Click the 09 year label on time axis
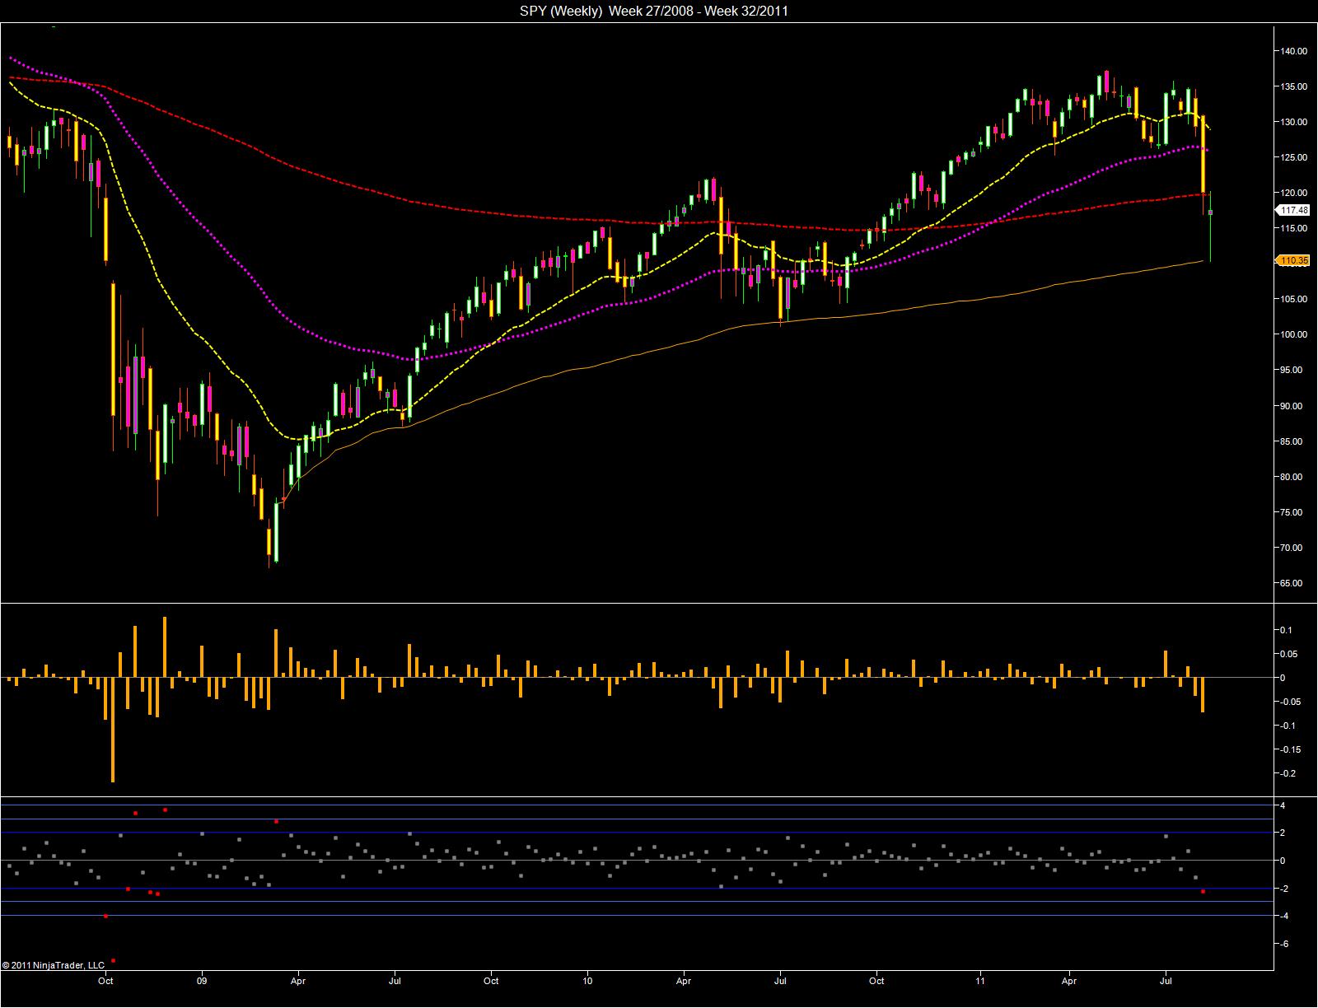The width and height of the screenshot is (1318, 1008). [x=202, y=981]
